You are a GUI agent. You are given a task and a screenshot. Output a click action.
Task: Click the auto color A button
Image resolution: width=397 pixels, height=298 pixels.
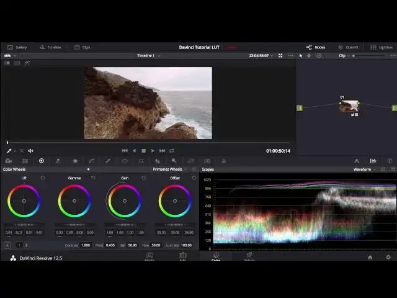coord(7,245)
